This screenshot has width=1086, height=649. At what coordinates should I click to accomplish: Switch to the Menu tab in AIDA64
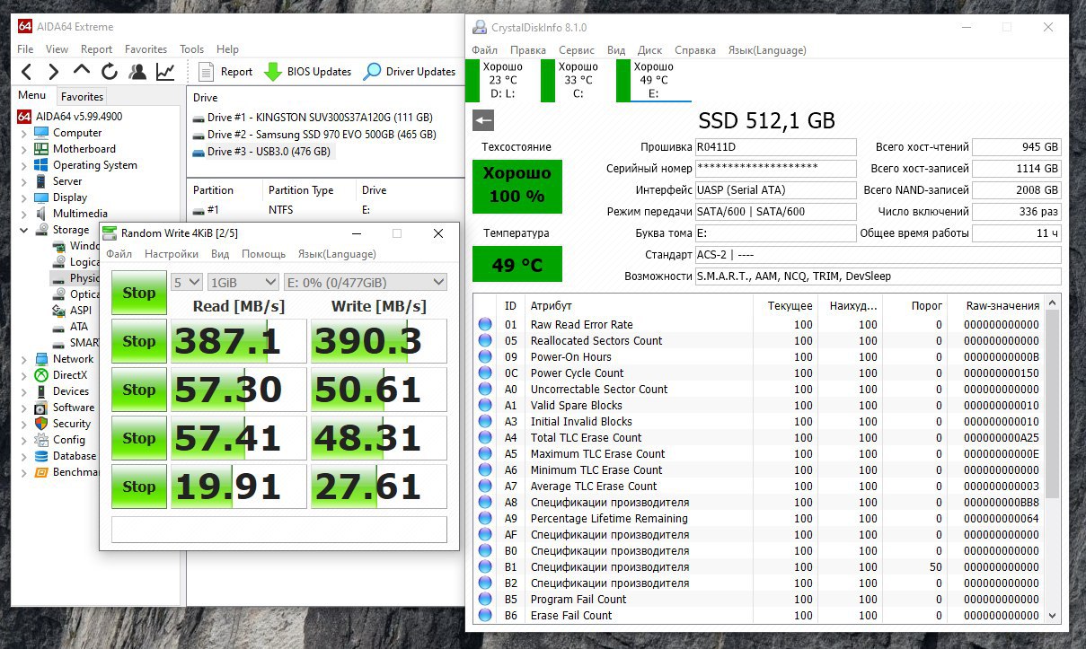coord(31,95)
